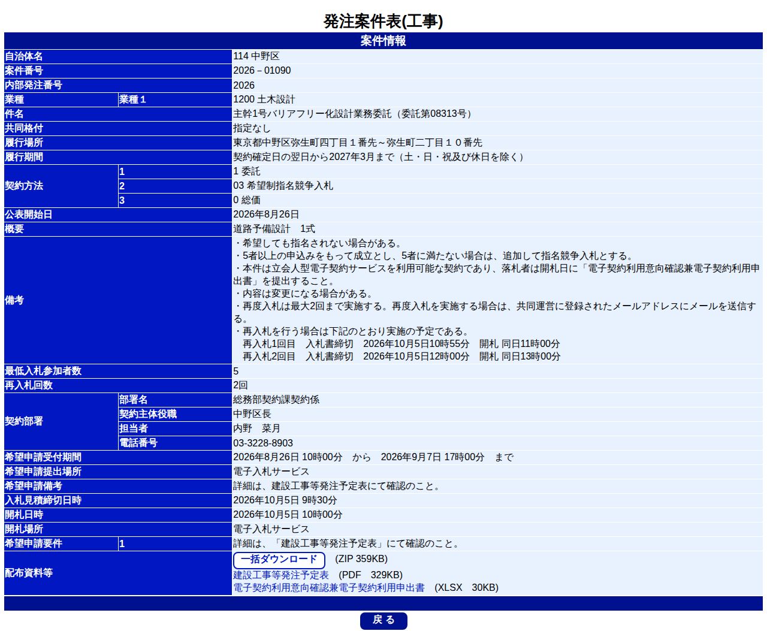Select the 開札日時 value 10時00分

[288, 514]
